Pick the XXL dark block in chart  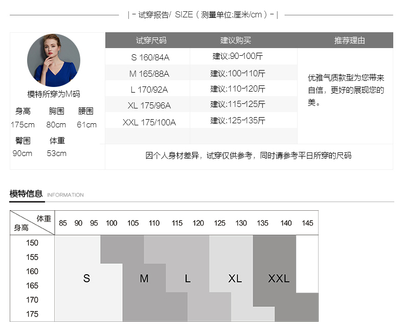click(x=279, y=278)
